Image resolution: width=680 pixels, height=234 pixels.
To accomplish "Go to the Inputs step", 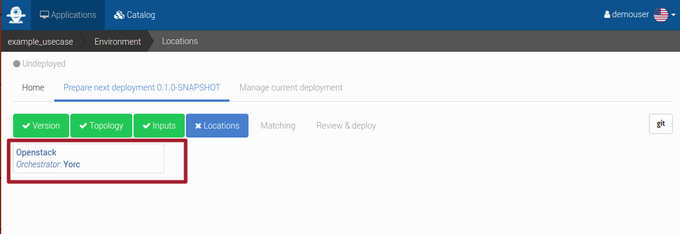I will click(x=159, y=126).
